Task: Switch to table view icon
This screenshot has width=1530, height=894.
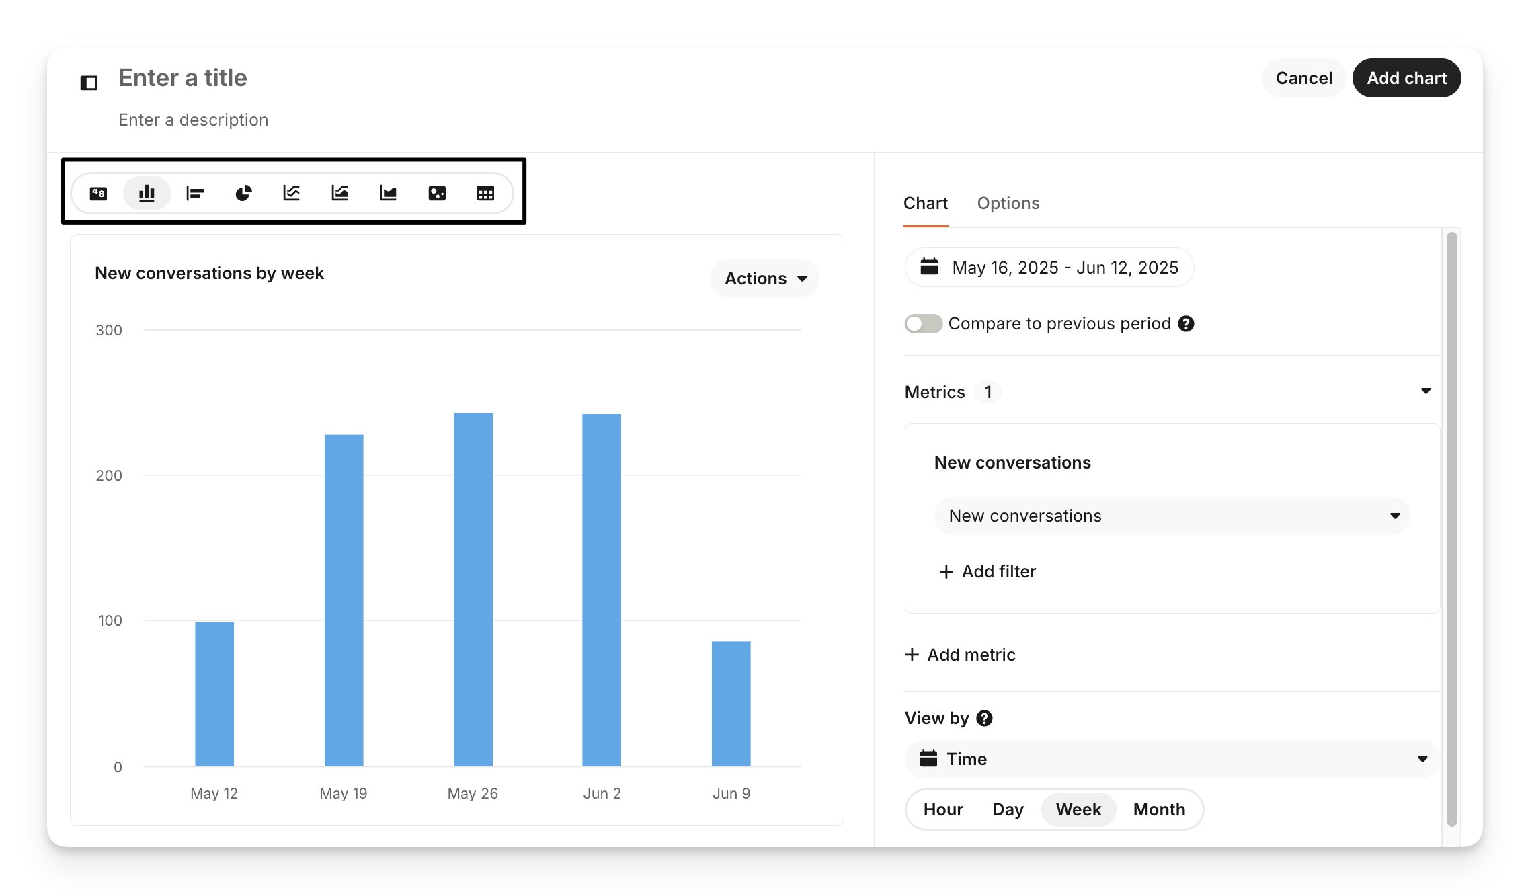Action: pyautogui.click(x=485, y=194)
